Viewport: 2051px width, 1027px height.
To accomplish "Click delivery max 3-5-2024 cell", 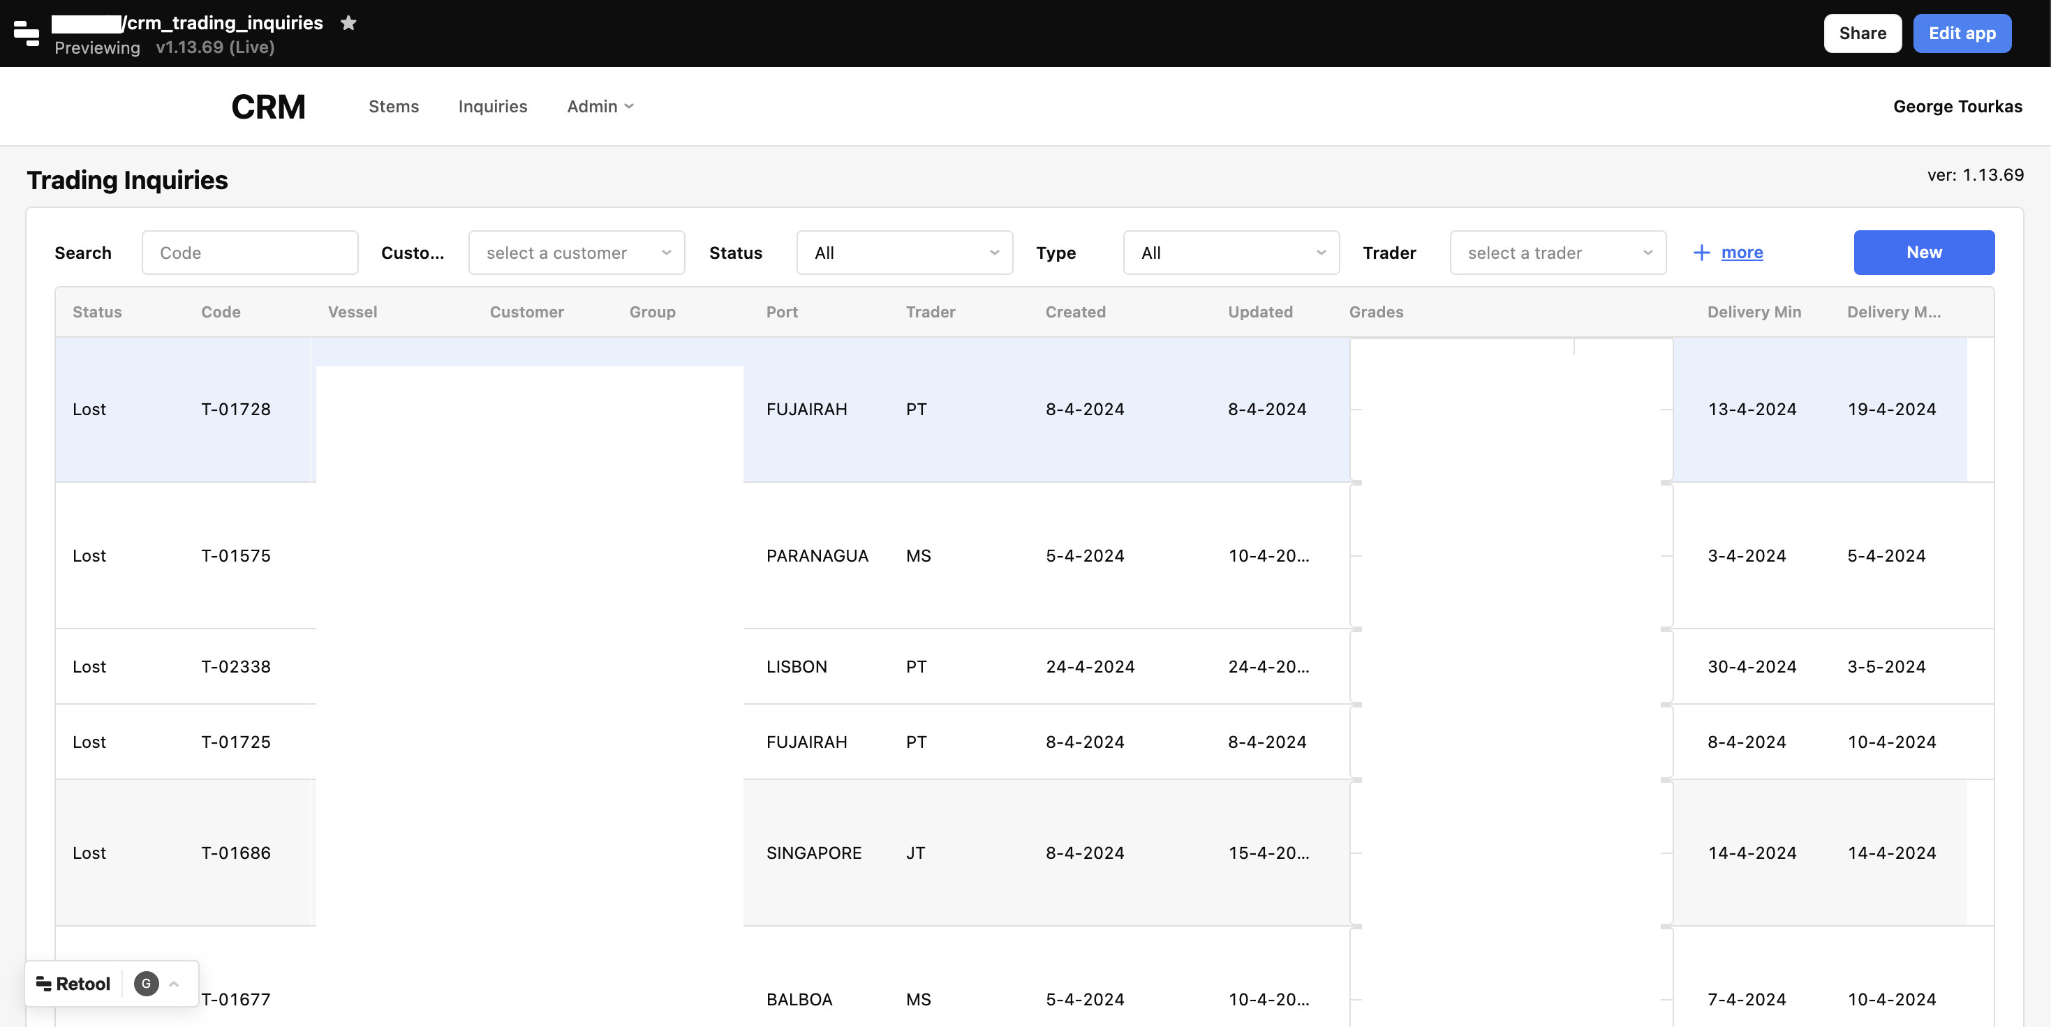I will tap(1886, 668).
